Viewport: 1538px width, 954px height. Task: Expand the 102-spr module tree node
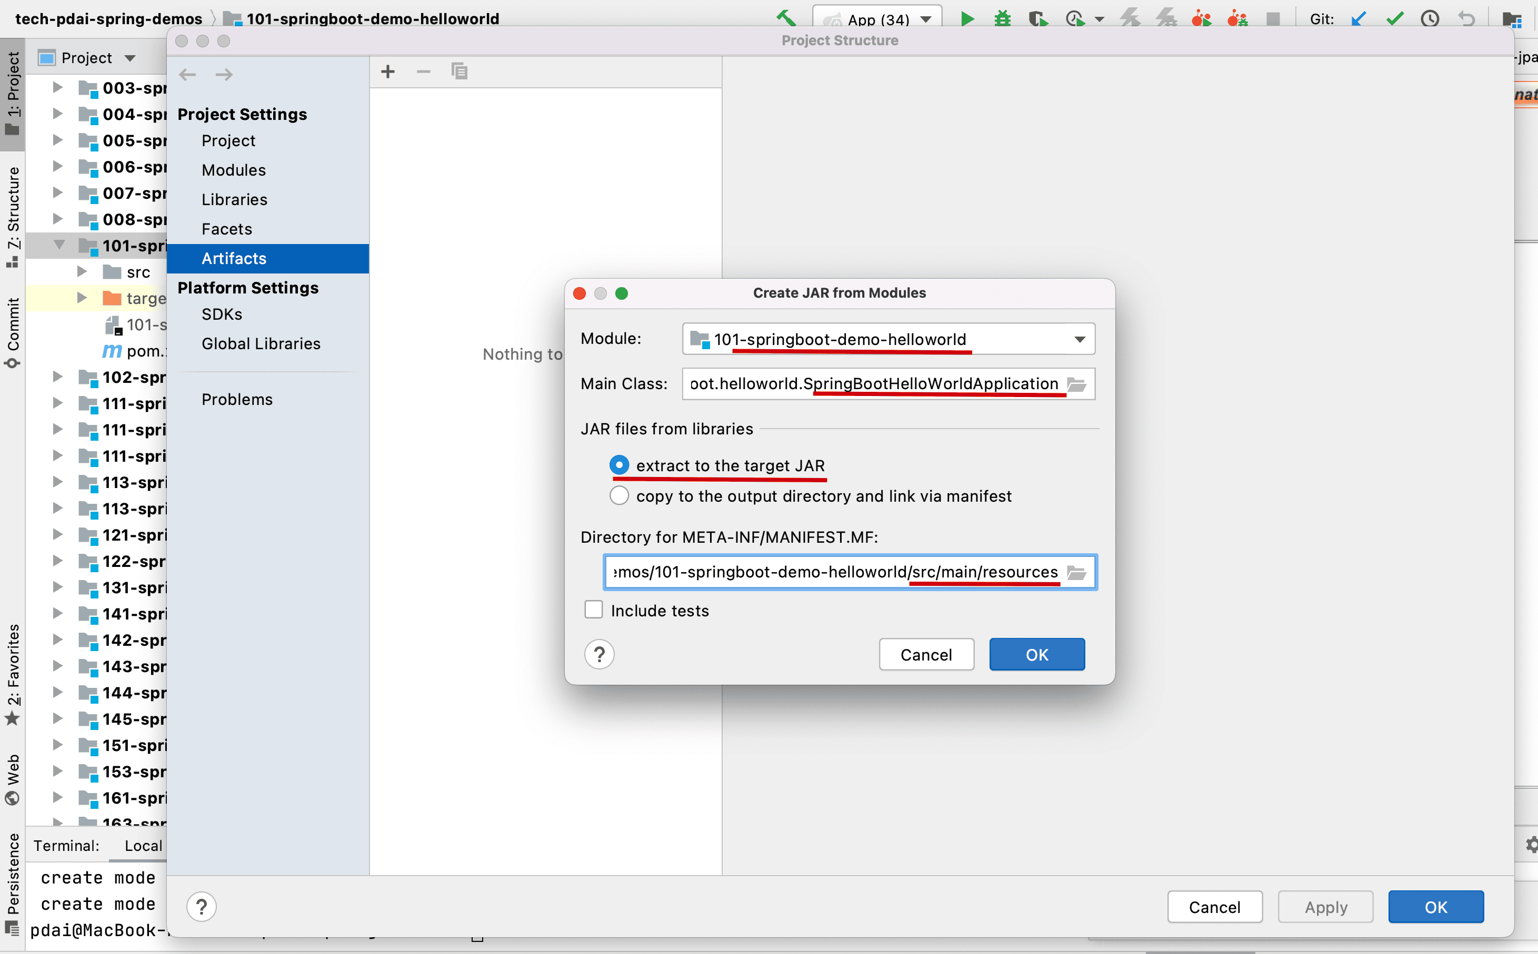click(x=57, y=377)
